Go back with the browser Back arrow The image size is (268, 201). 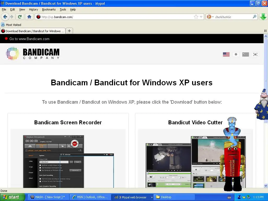pyautogui.click(x=5, y=17)
